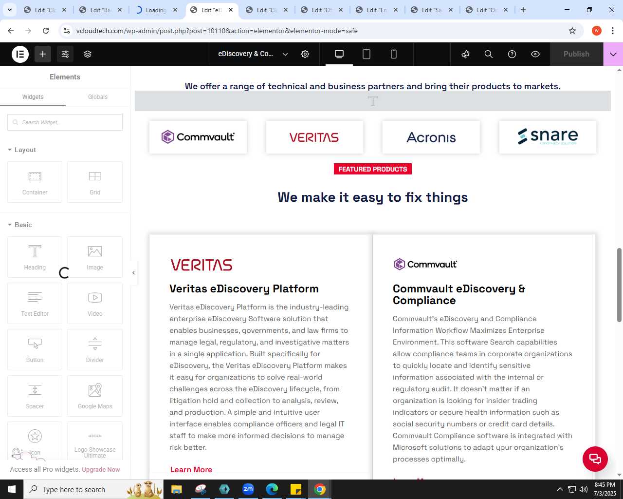
Task: Select the Grid widget
Action: point(95,182)
